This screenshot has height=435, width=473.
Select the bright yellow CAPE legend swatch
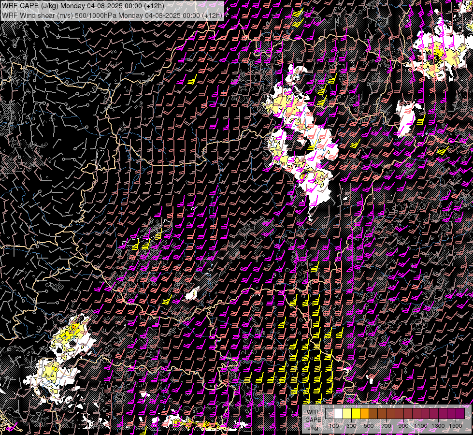point(356,414)
